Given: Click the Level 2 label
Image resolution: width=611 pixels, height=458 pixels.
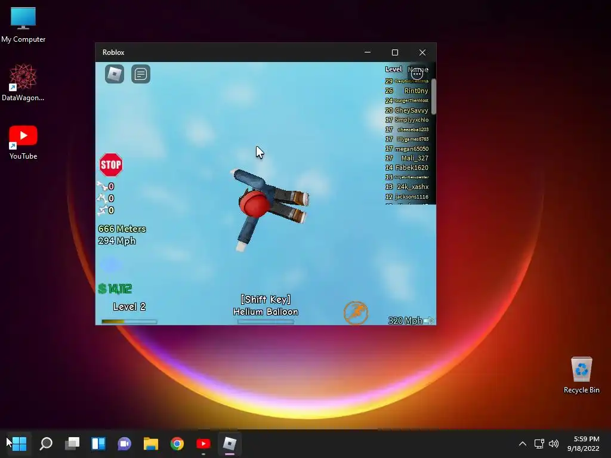Looking at the screenshot, I should [129, 307].
